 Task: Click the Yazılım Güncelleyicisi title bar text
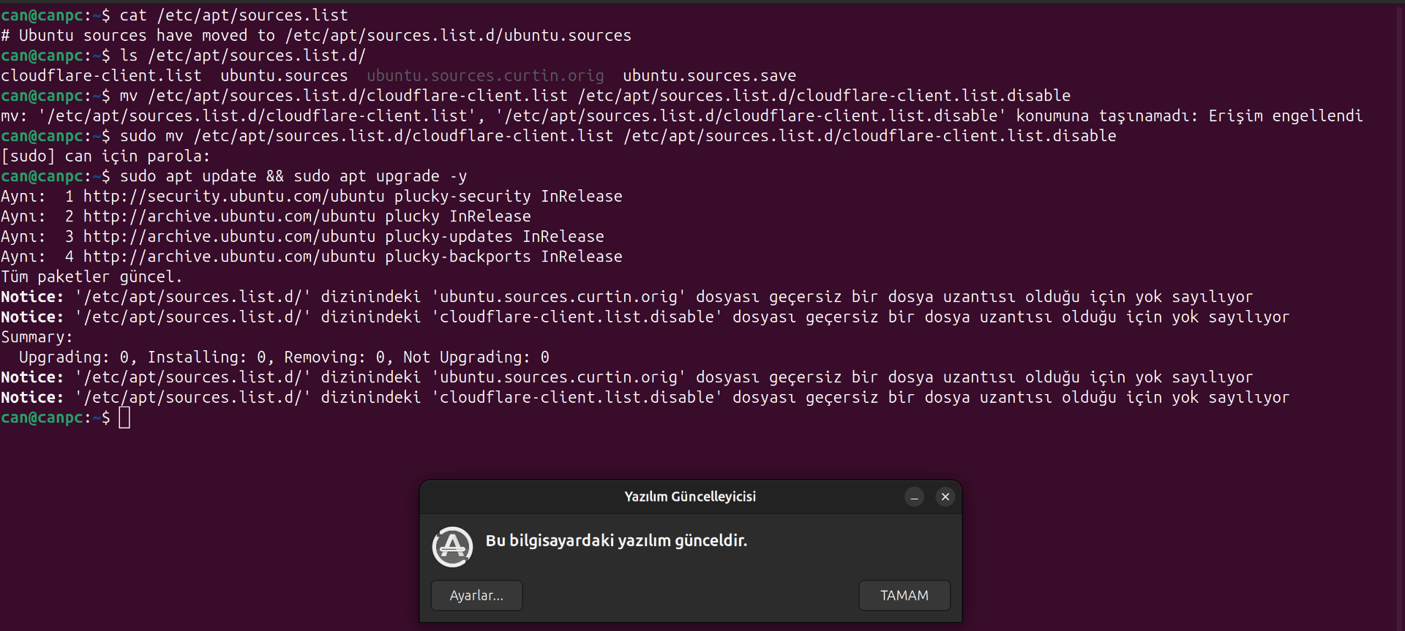pyautogui.click(x=690, y=496)
